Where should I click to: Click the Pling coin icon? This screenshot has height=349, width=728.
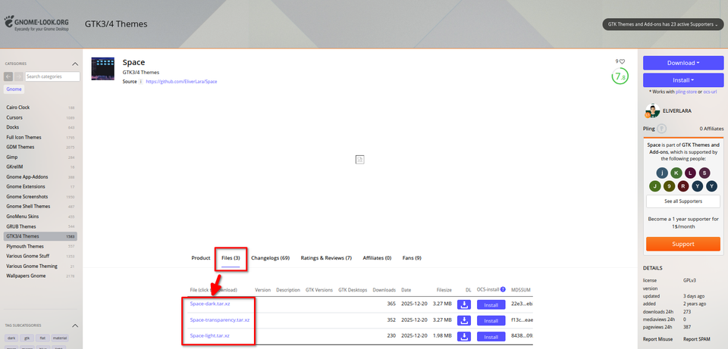pos(661,129)
